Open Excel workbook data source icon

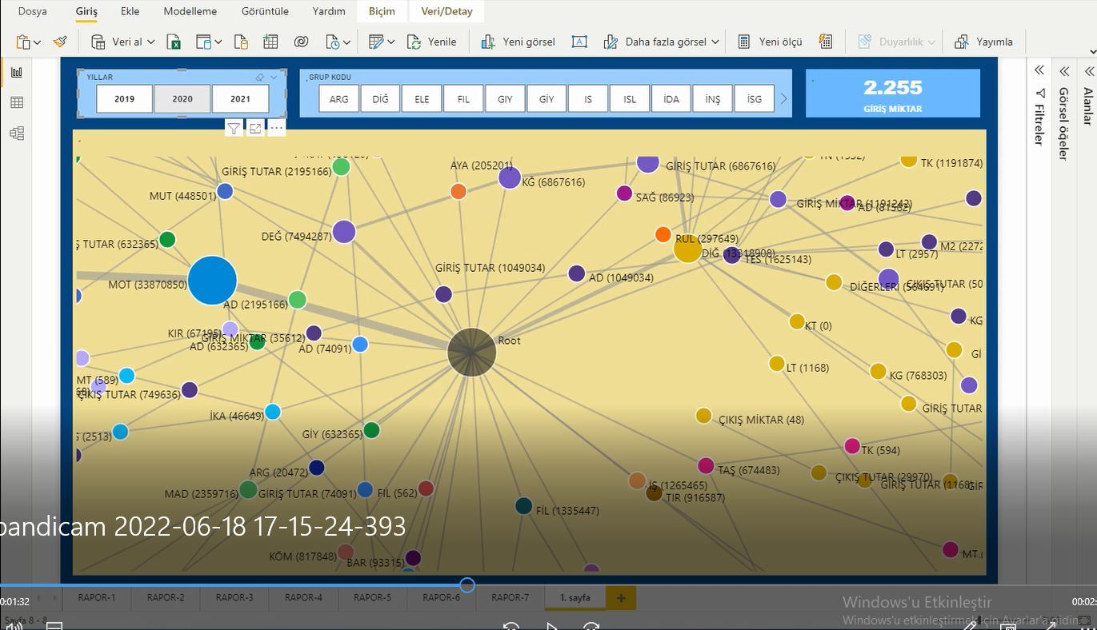pyautogui.click(x=174, y=42)
